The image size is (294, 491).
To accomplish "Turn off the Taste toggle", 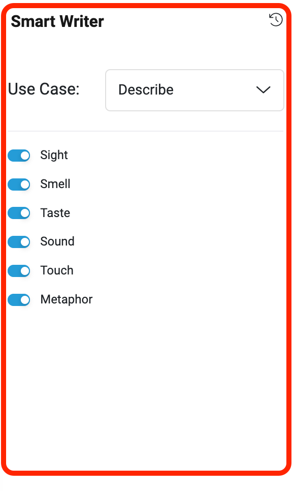I will (19, 213).
